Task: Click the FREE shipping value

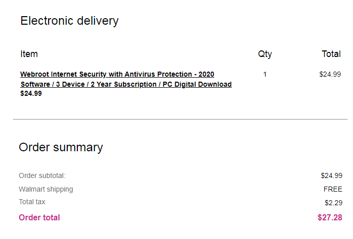Action: (333, 189)
